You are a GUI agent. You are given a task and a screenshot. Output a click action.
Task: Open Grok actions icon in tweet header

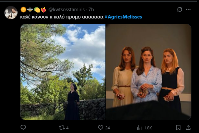[x=179, y=10]
